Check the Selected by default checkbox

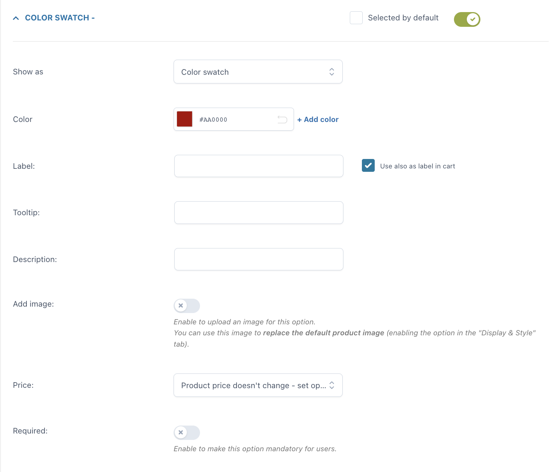[356, 18]
